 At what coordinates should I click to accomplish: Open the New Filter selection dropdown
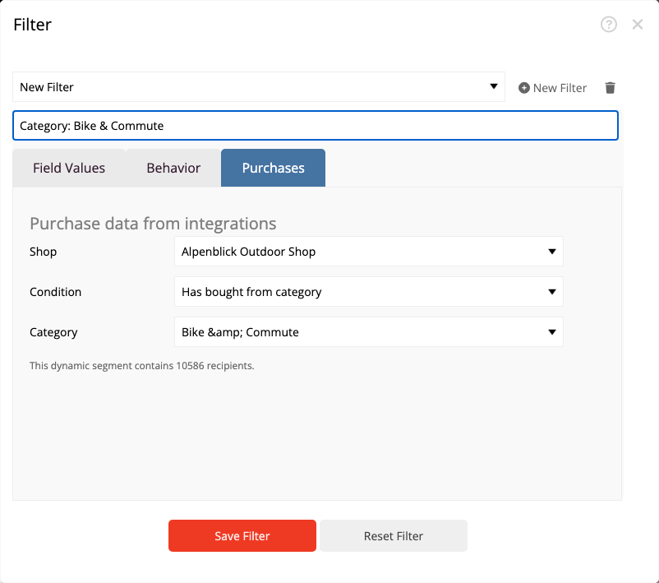pyautogui.click(x=259, y=87)
